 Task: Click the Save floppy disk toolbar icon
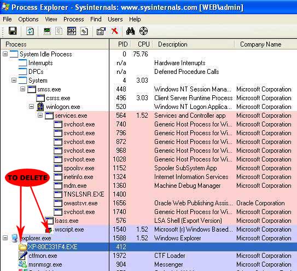13,31
